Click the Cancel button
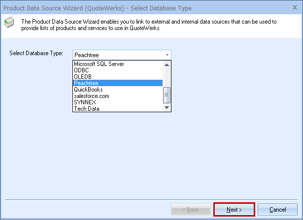The height and width of the screenshot is (220, 303). (x=277, y=209)
